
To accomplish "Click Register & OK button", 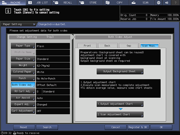I will (x=138, y=127).
